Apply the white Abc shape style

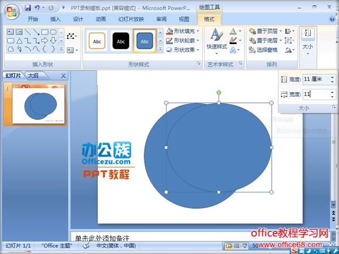(97, 41)
